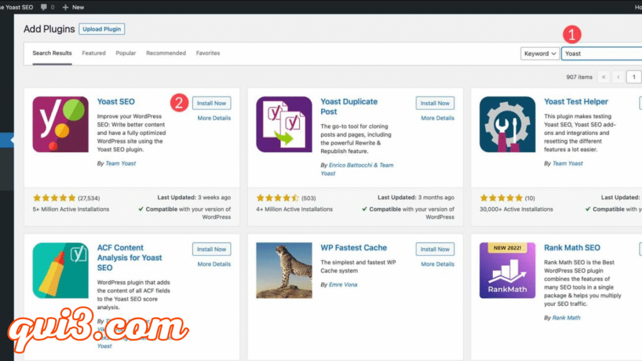The width and height of the screenshot is (642, 361).
Task: Open More Details for Yoast Duplicate Post
Action: click(x=438, y=118)
